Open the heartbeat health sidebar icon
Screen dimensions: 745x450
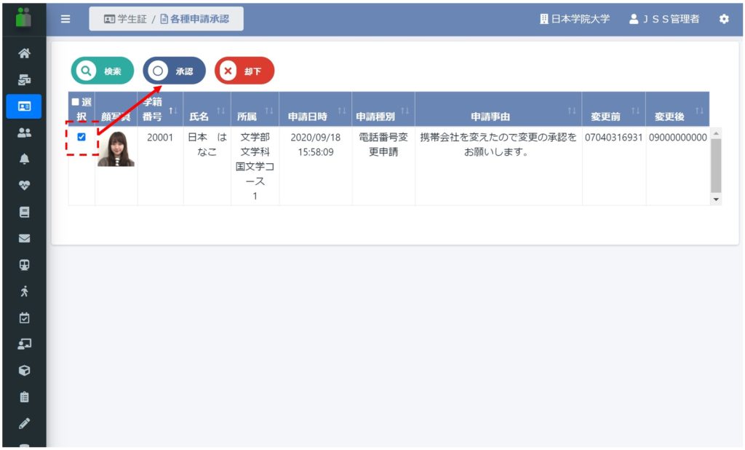[24, 186]
